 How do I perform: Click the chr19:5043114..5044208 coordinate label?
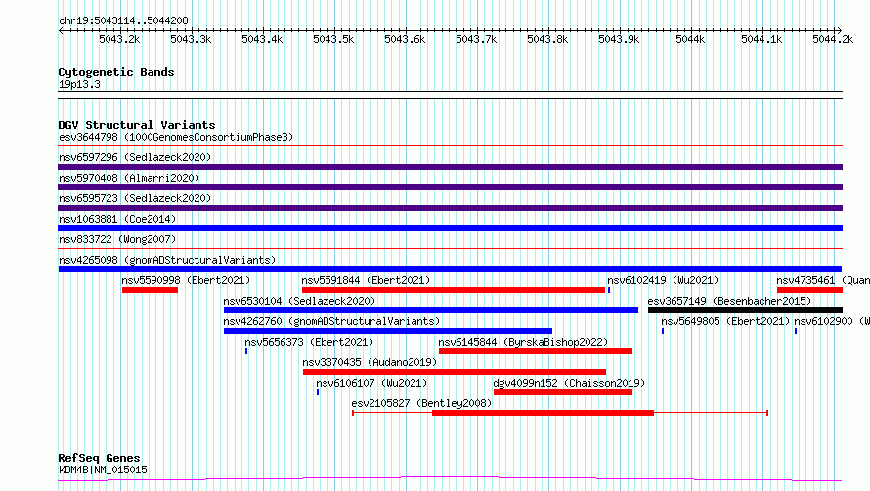123,20
